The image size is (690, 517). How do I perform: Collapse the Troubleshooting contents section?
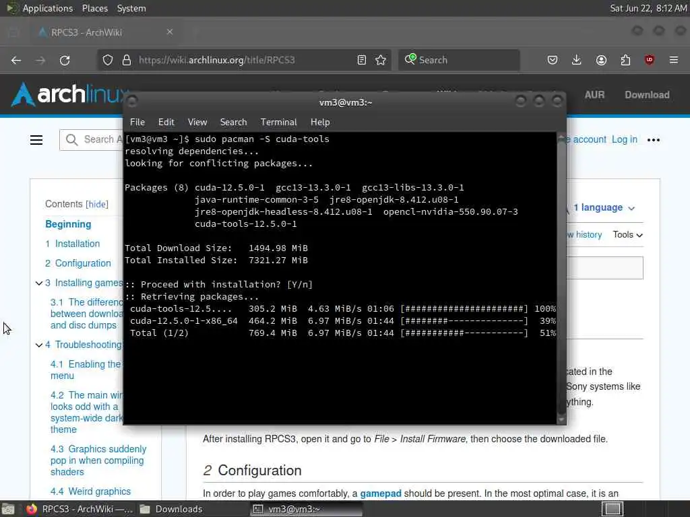click(38, 345)
